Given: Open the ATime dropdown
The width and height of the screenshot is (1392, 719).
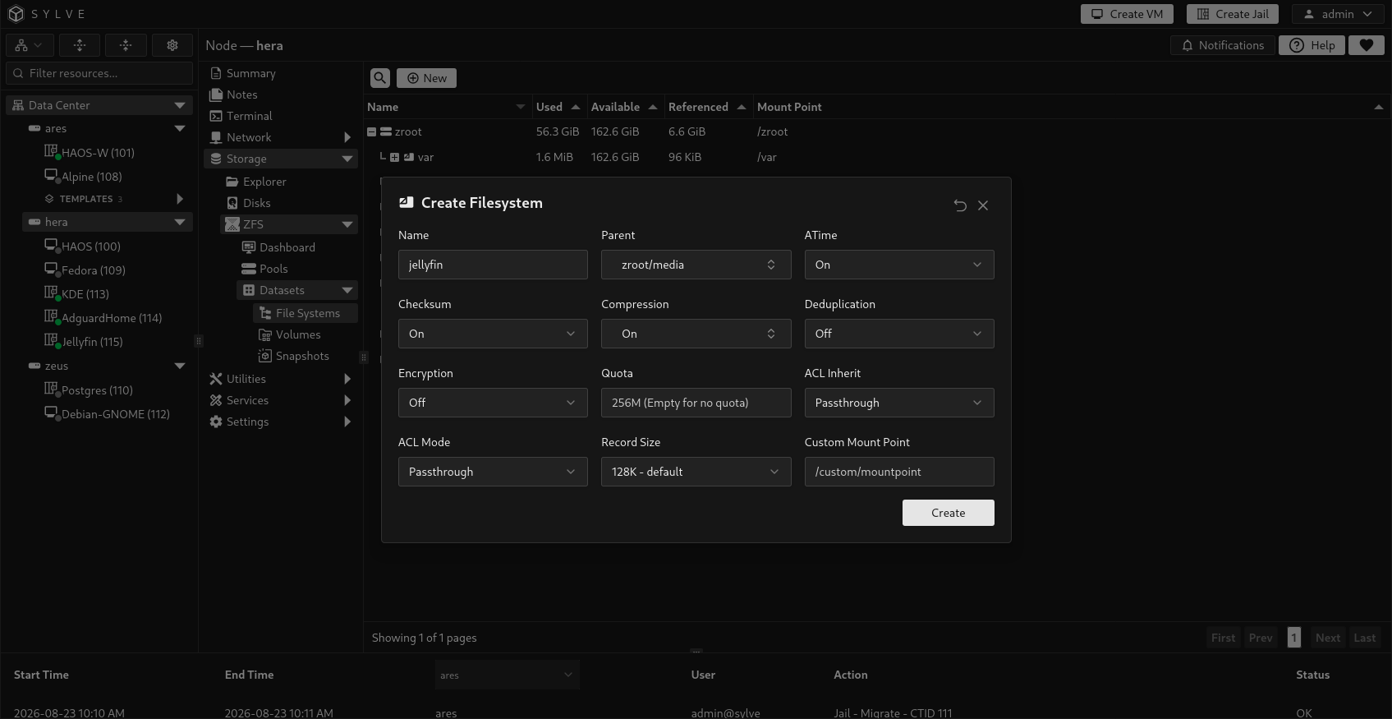Looking at the screenshot, I should point(899,265).
